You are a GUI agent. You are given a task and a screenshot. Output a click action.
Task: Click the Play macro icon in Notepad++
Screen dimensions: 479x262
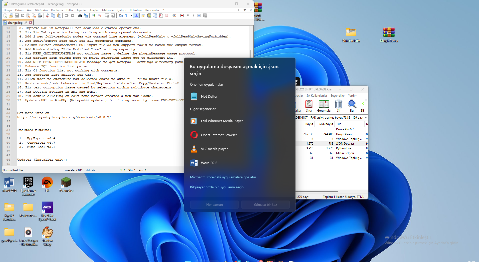194,15
